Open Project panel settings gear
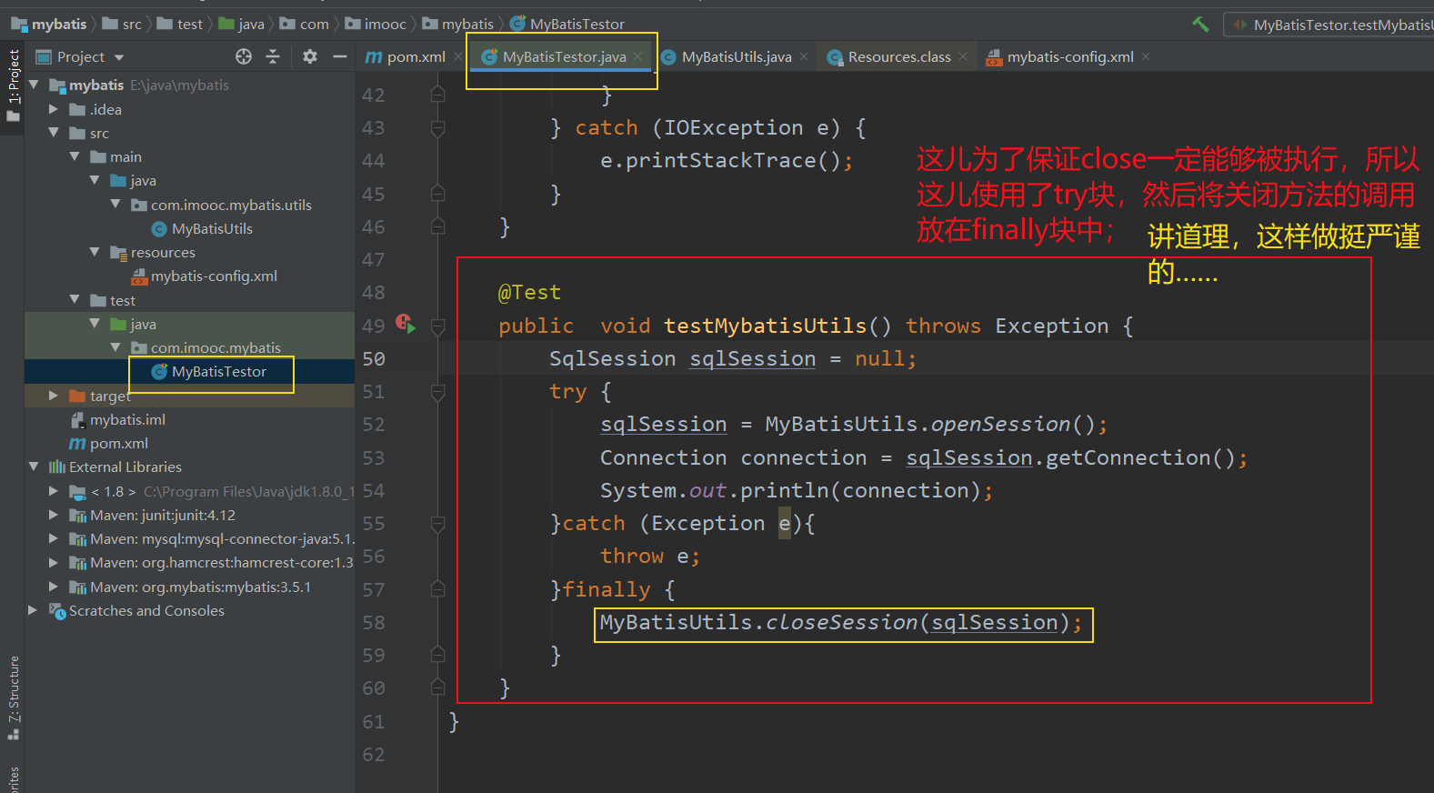The width and height of the screenshot is (1434, 793). [310, 56]
